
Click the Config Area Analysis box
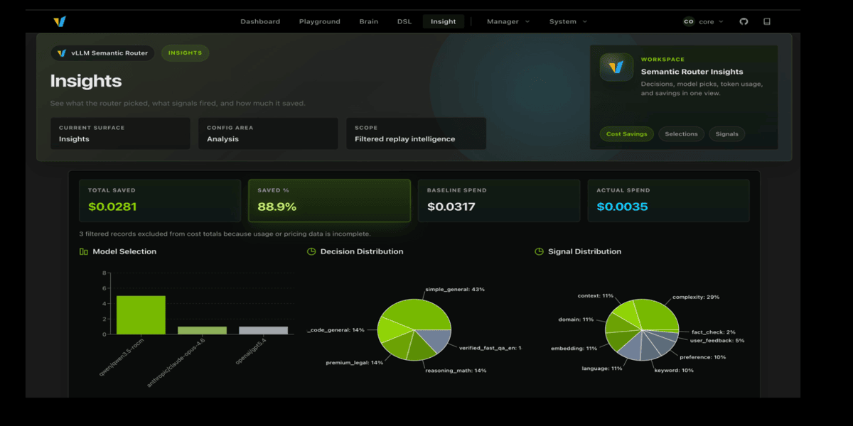coord(268,133)
